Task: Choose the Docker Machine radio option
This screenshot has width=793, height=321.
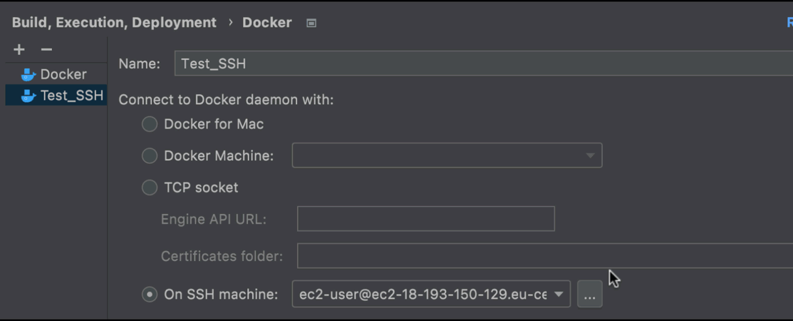Action: point(150,156)
